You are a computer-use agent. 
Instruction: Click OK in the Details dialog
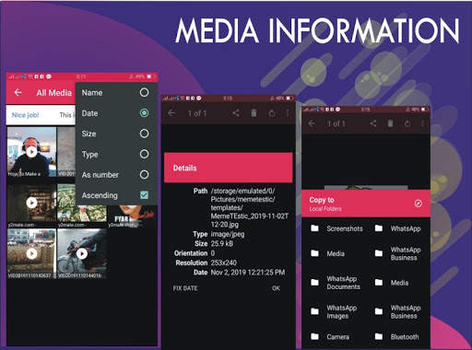click(x=276, y=288)
